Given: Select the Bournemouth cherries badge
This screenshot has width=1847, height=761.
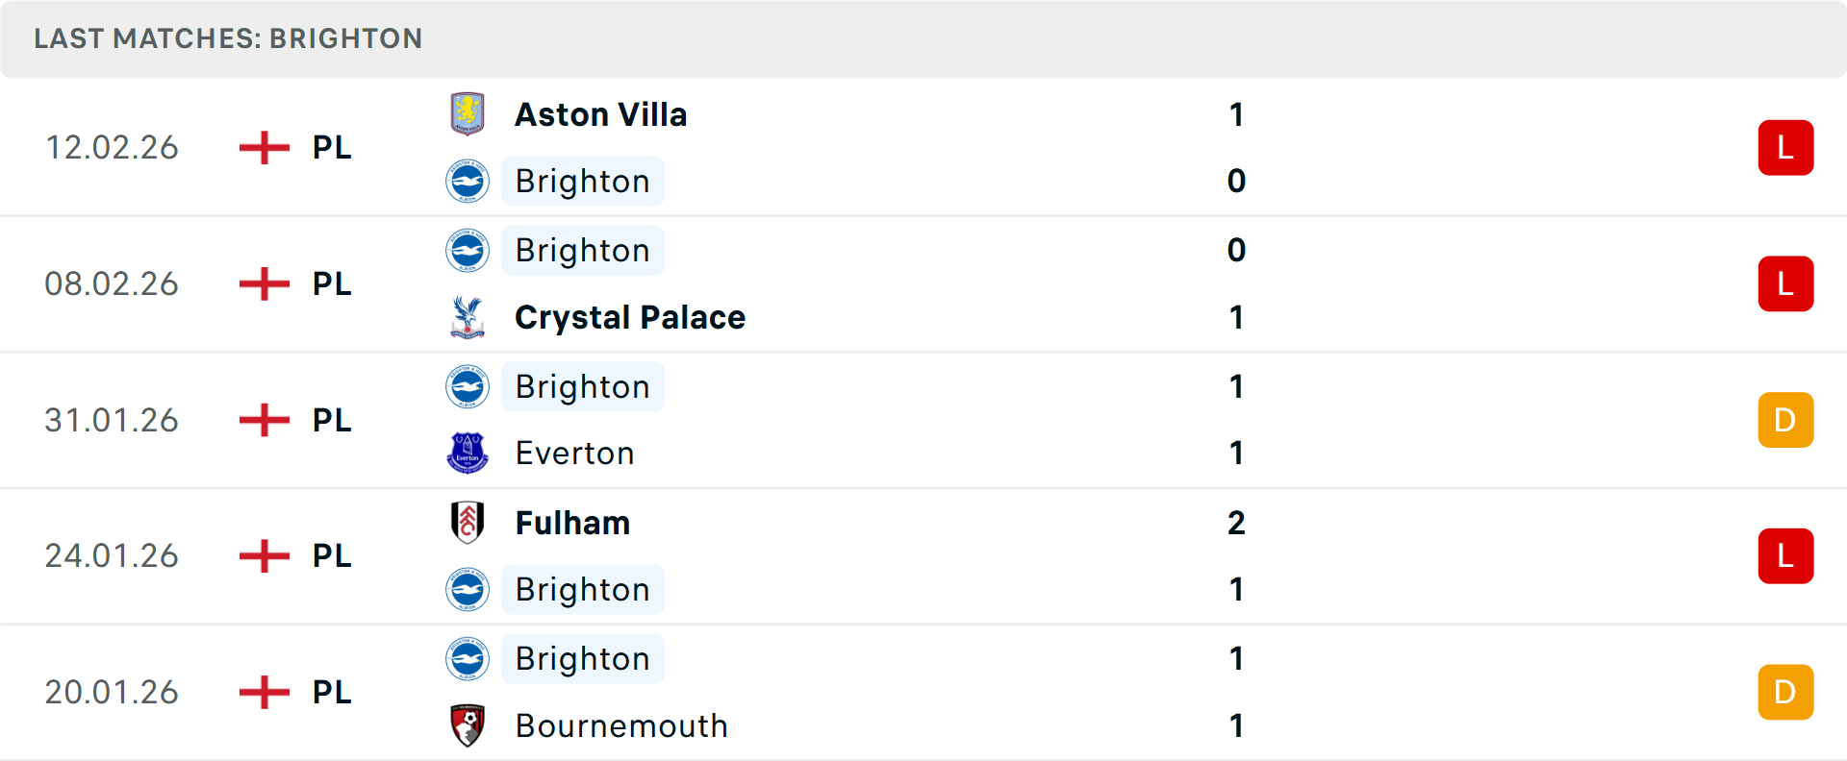Looking at the screenshot, I should pyautogui.click(x=468, y=725).
